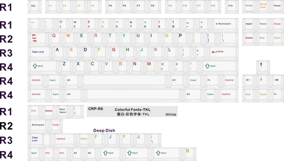Select the Home keycap
This screenshot has width=284, height=161.
click(x=263, y=25)
